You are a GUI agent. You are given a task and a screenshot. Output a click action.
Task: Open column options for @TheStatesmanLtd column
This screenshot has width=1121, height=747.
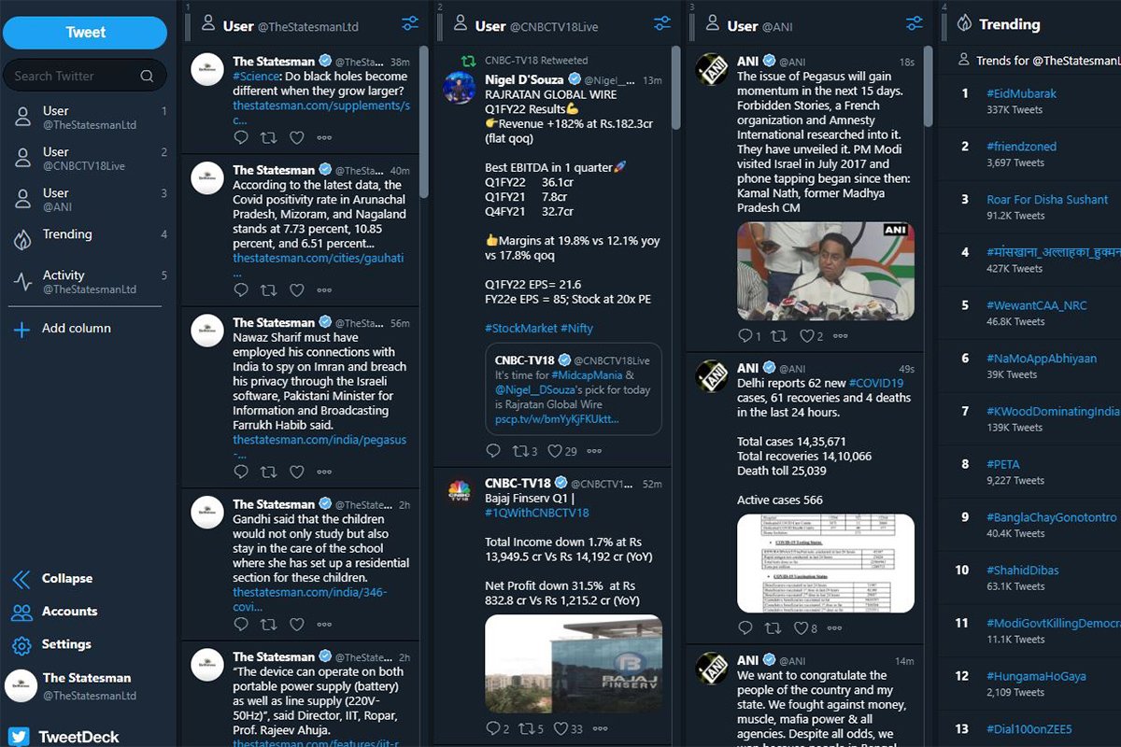[409, 24]
